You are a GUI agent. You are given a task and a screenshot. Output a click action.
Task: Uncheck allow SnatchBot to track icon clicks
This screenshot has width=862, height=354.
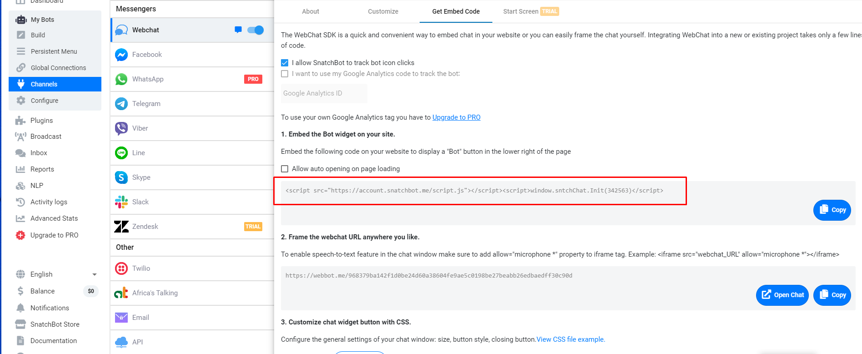(285, 63)
